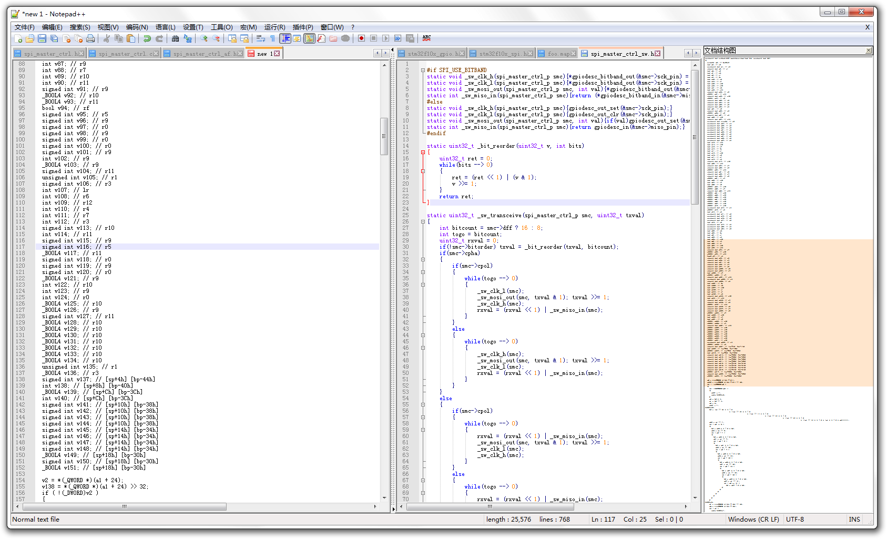Toggle Synchronize Horizontal Scrolling

pyautogui.click(x=244, y=38)
